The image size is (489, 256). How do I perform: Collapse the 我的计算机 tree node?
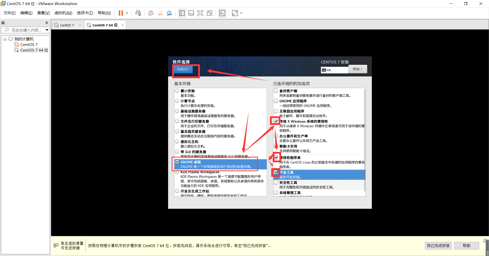coord(5,39)
